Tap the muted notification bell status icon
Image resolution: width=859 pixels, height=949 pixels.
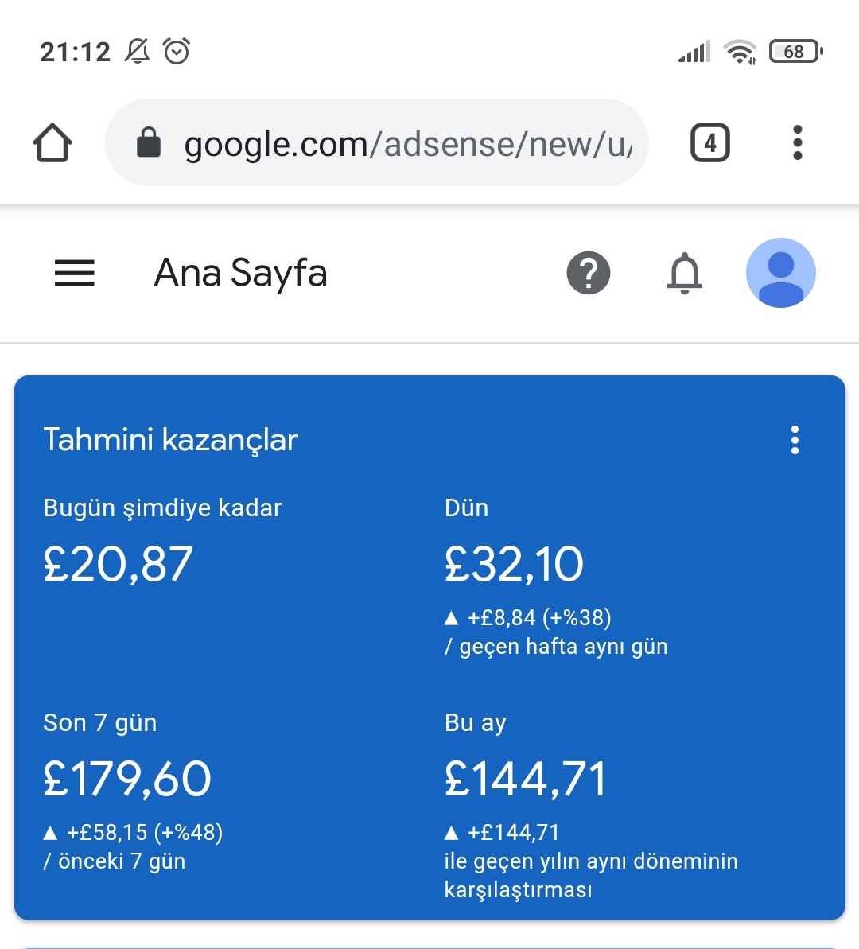pyautogui.click(x=138, y=51)
